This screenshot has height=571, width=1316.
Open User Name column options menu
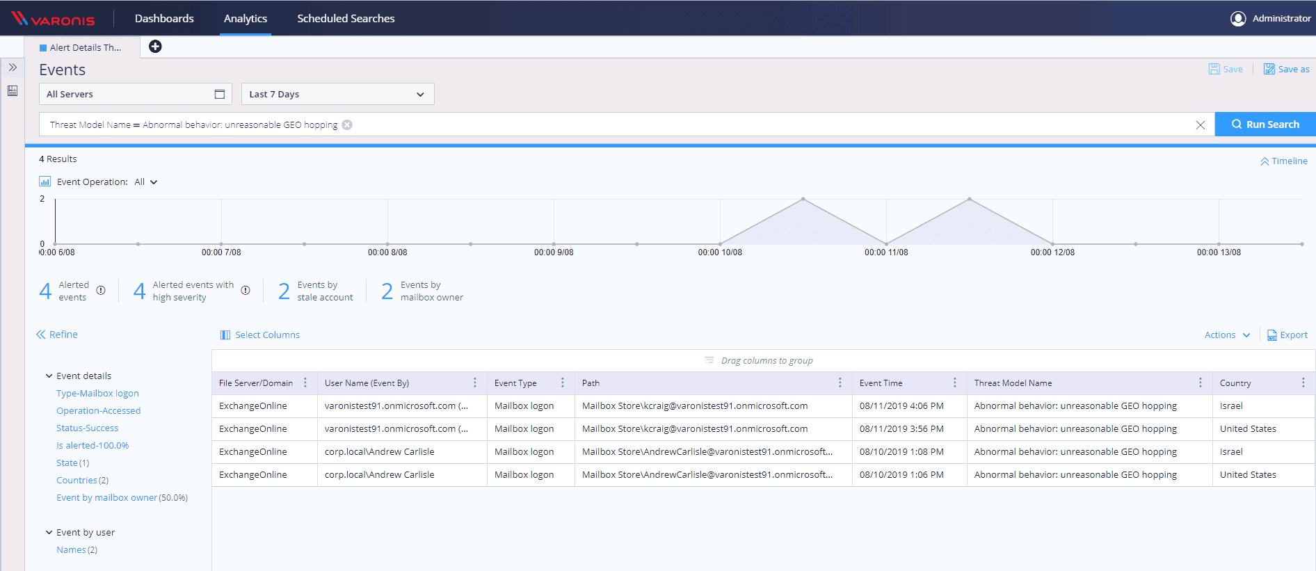pos(475,383)
